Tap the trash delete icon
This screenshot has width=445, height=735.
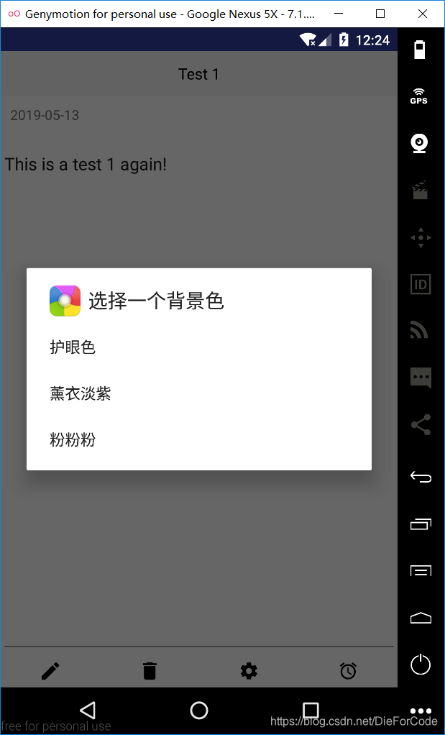click(150, 671)
